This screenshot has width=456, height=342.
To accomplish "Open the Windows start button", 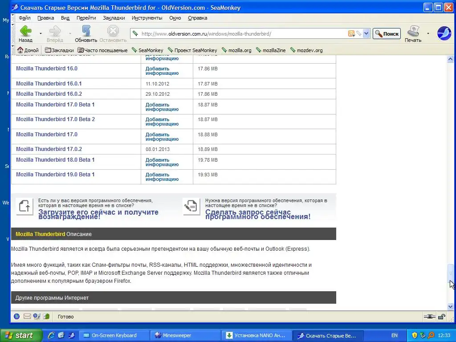I will [21, 335].
